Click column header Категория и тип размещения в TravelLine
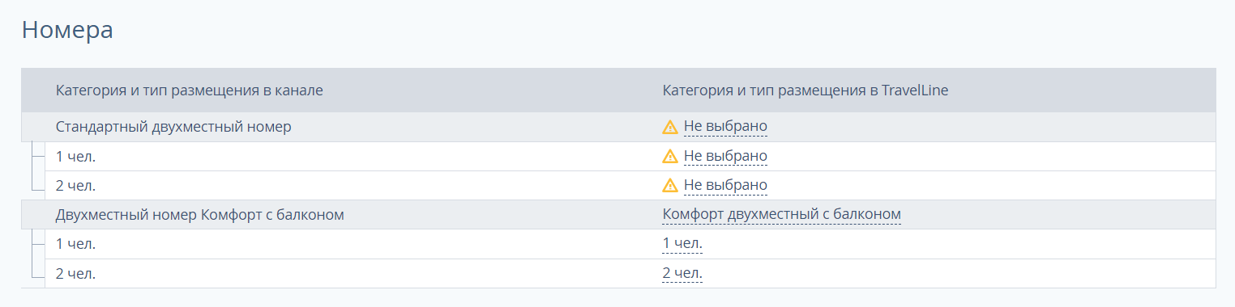 806,90
